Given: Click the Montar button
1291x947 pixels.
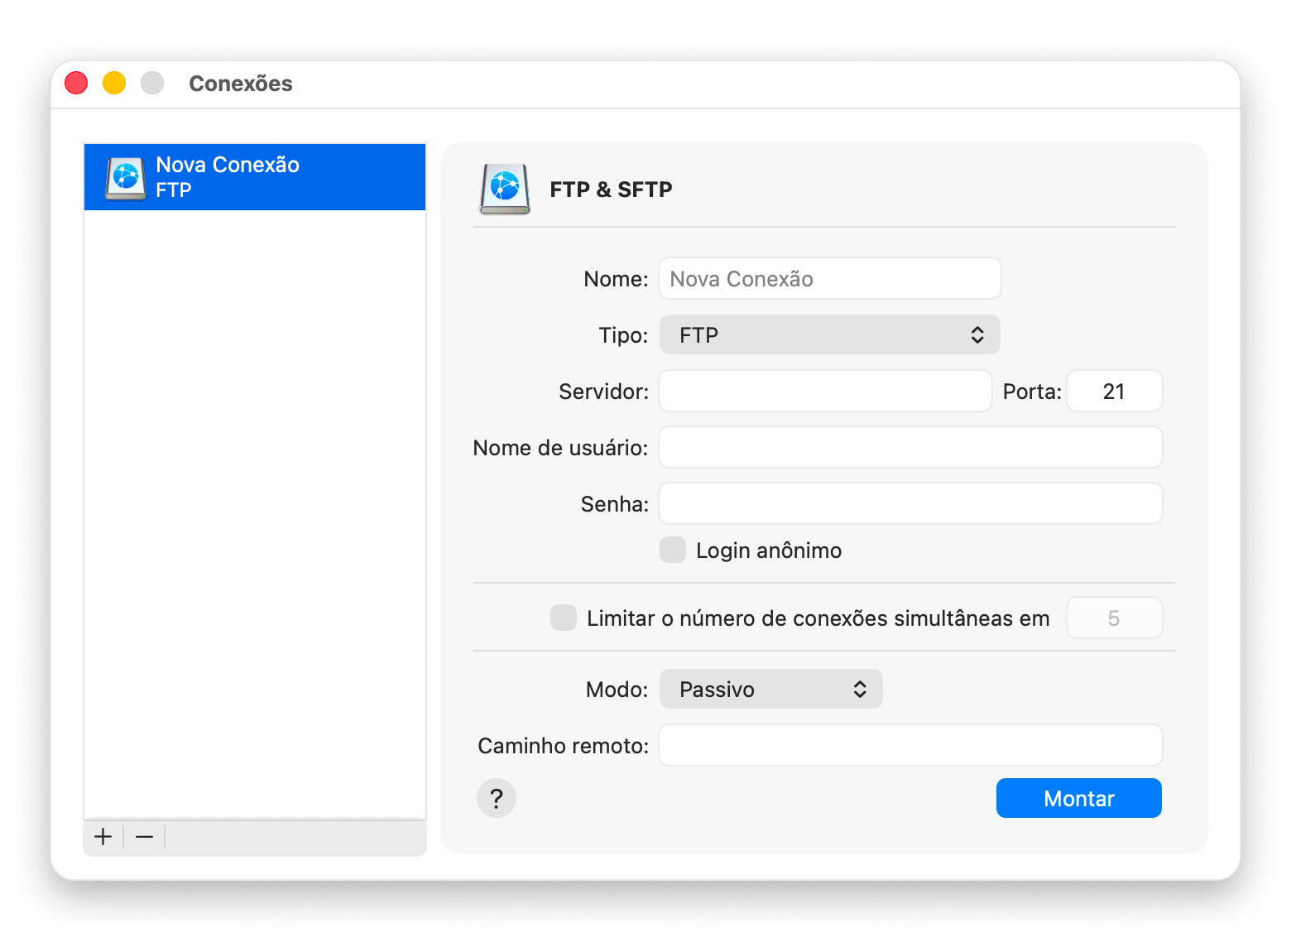Looking at the screenshot, I should coord(1079,798).
